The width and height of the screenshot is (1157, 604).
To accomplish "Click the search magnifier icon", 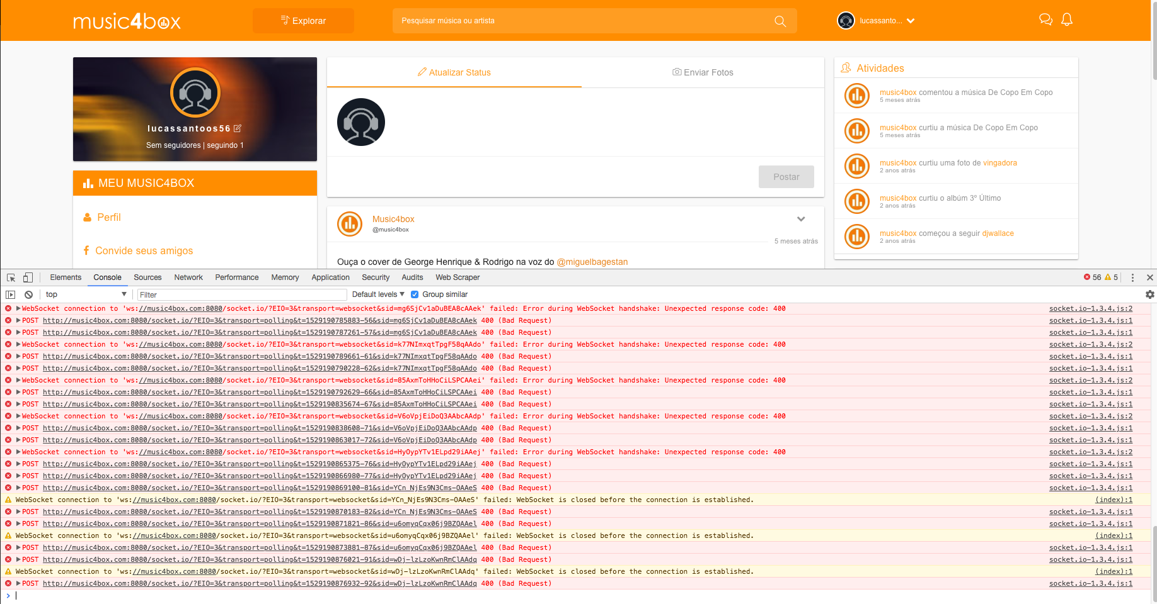I will pyautogui.click(x=780, y=21).
